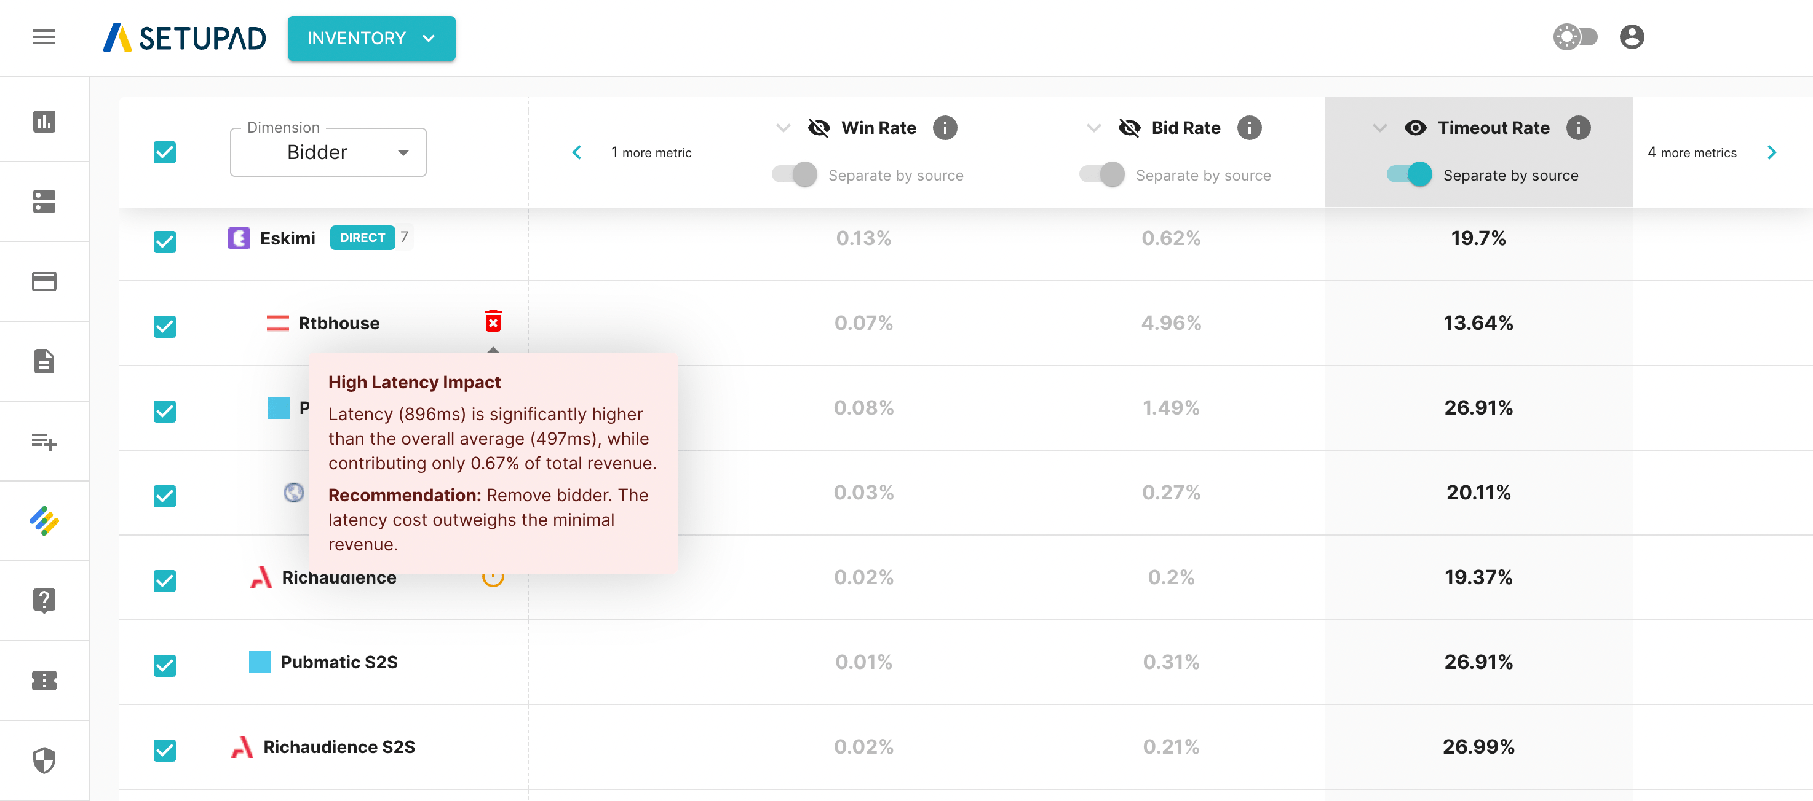Viewport: 1813px width, 801px height.
Task: Open the bar chart reports sidebar icon
Action: tap(44, 122)
